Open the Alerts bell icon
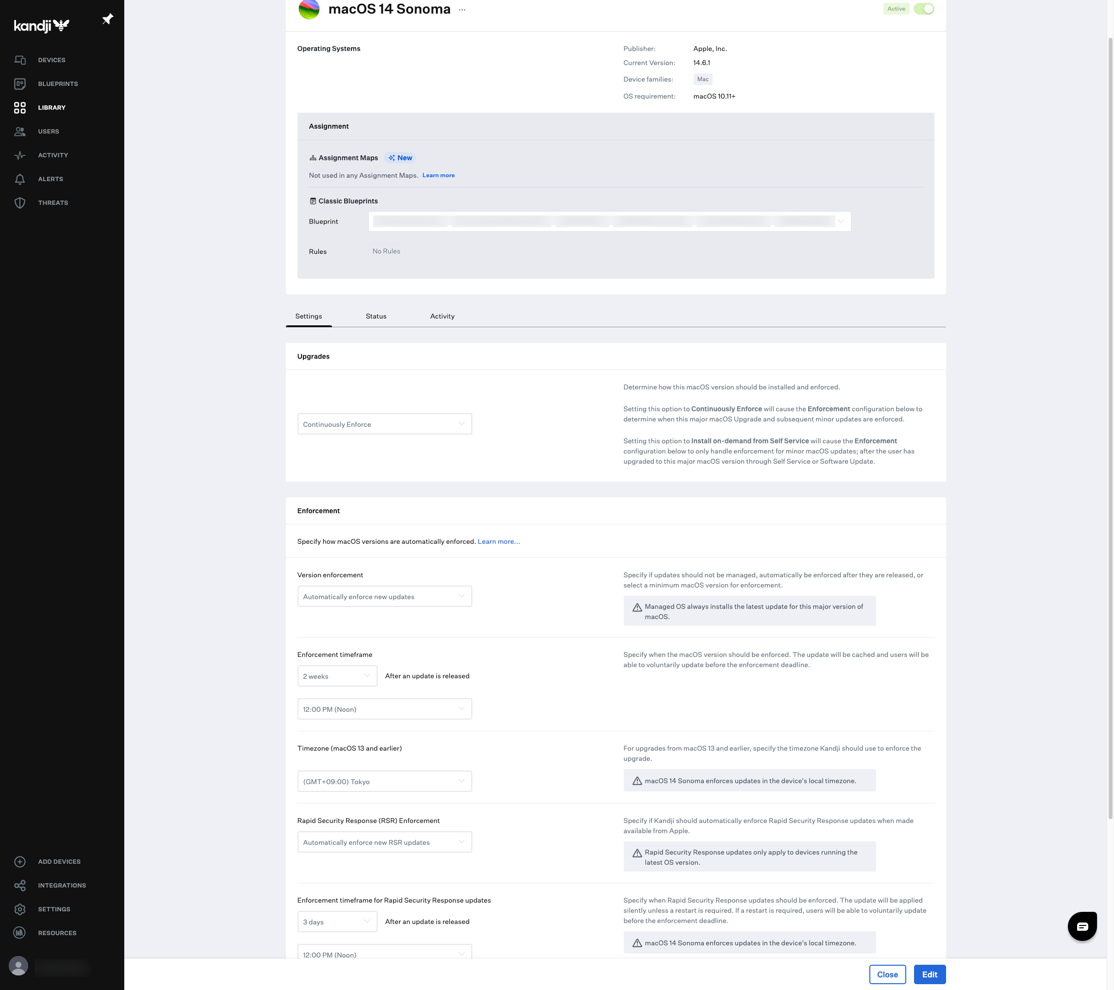1114x990 pixels. 20,179
